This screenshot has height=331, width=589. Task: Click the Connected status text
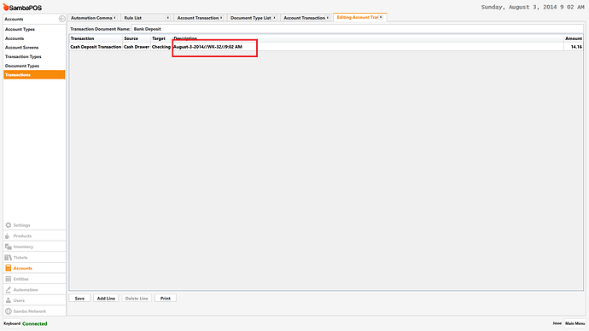tap(34, 323)
